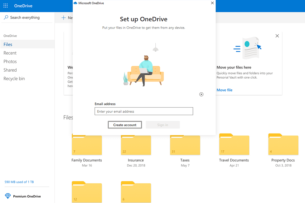Click the plus icon for New
Screen dimensions: 305x203
click(x=64, y=18)
